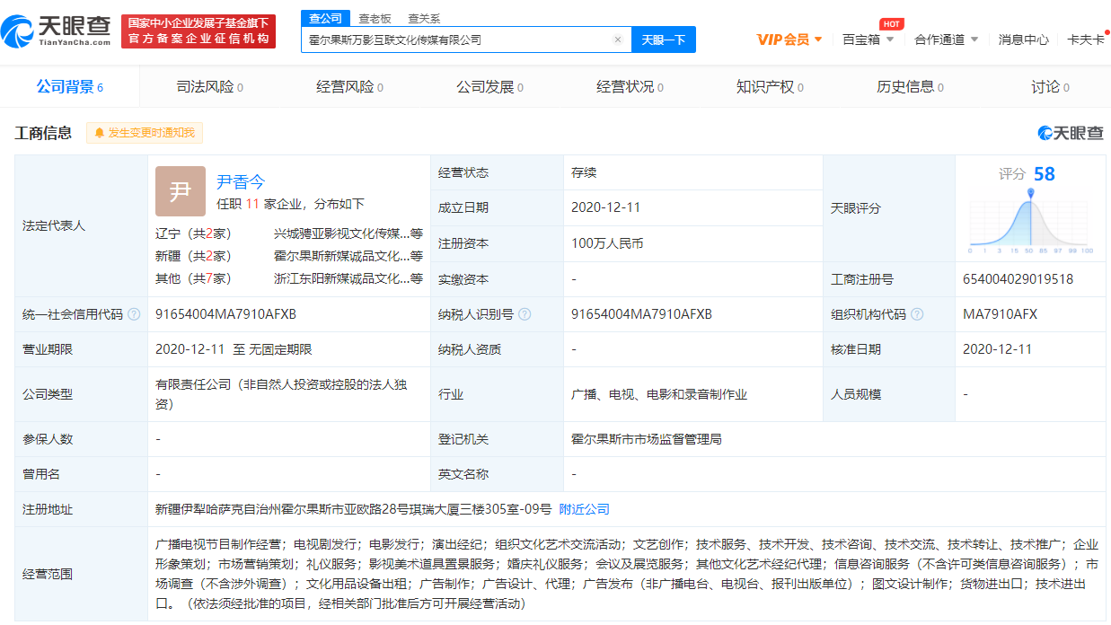Click the help icon beside 组织机构代码
This screenshot has height=625, width=1111.
(x=917, y=314)
